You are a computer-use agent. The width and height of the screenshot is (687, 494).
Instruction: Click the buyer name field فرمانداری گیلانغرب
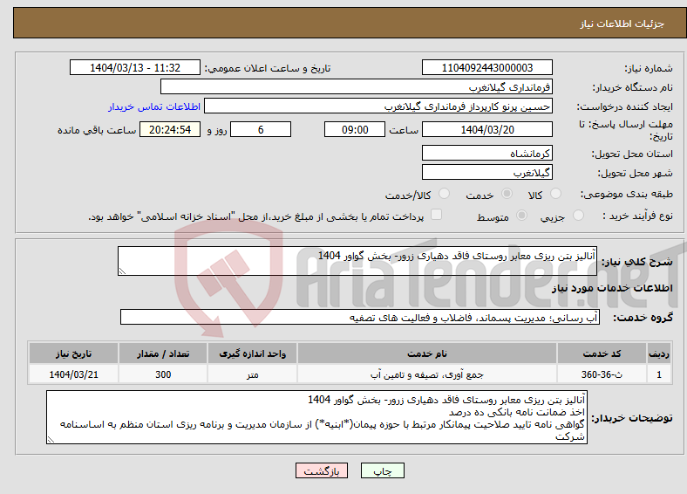[x=357, y=87]
